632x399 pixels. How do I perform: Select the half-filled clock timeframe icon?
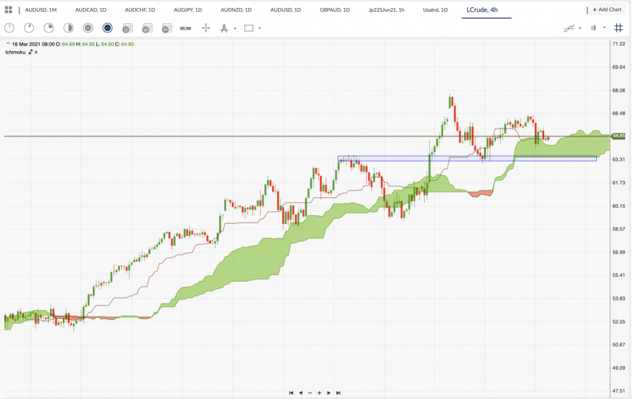[69, 28]
